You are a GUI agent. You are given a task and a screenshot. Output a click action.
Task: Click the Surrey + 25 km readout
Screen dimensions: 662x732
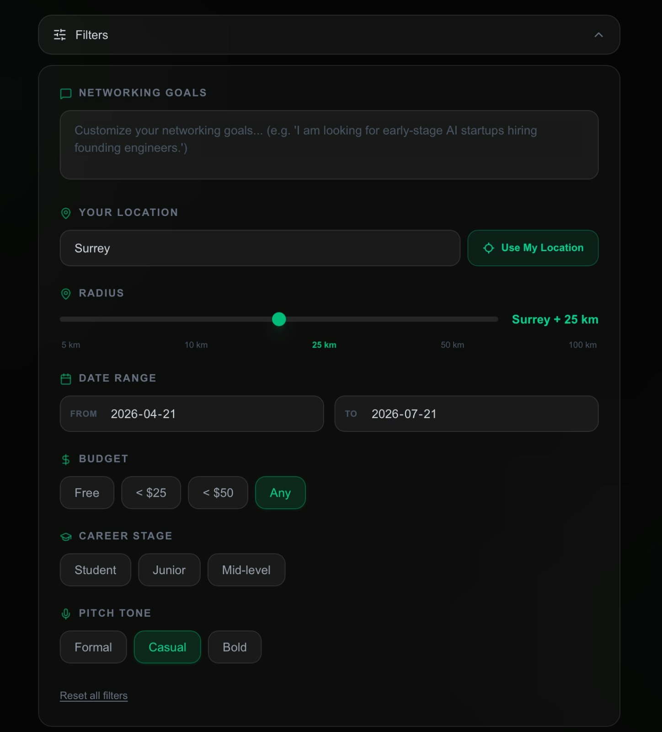[555, 319]
